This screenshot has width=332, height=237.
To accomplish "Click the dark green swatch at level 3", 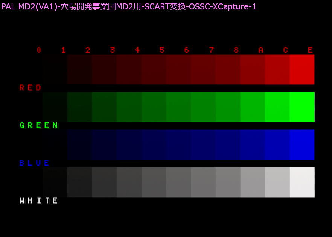I will (x=104, y=107).
